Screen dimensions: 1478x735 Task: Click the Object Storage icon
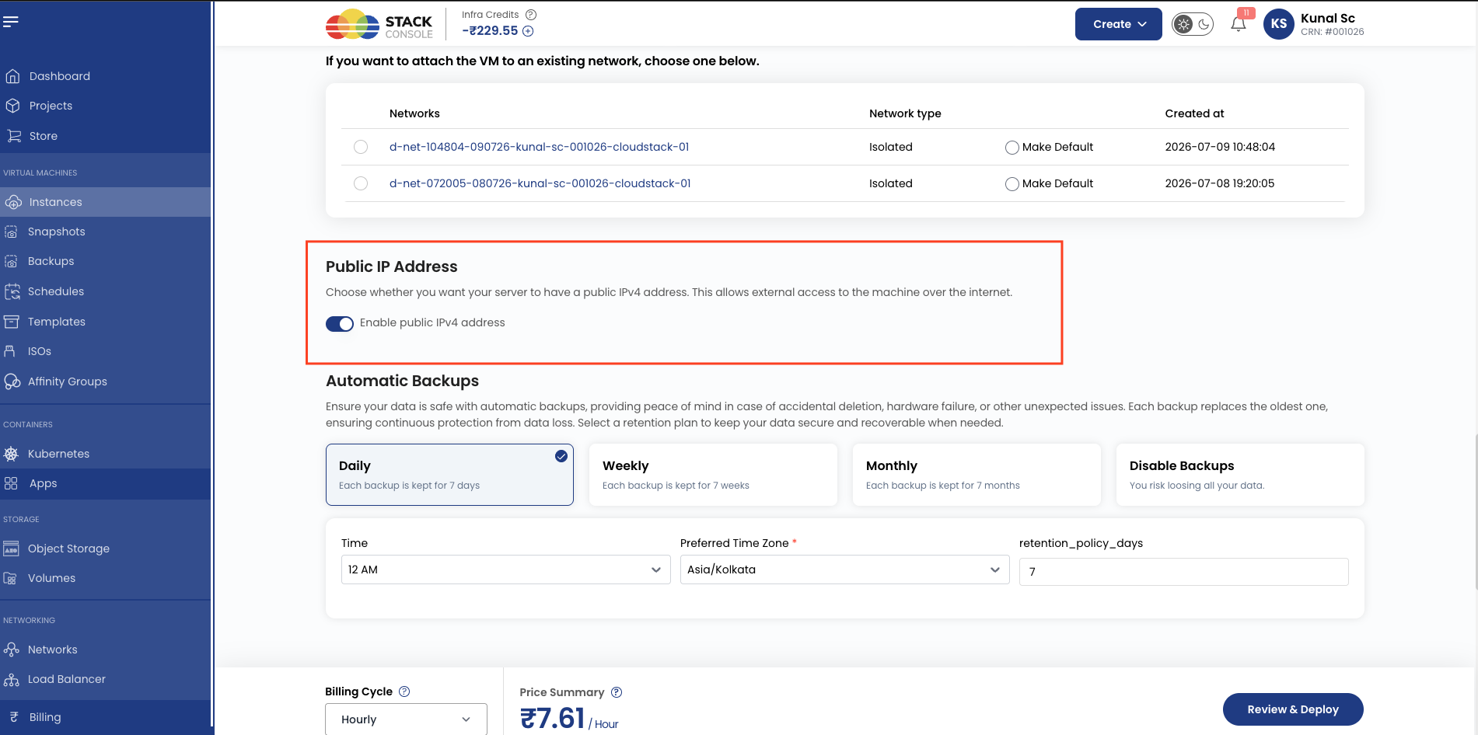coord(11,549)
